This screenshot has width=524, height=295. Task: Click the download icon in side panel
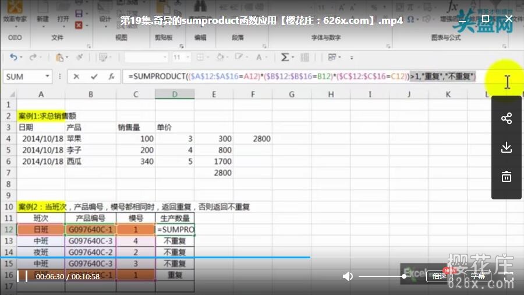tap(507, 147)
